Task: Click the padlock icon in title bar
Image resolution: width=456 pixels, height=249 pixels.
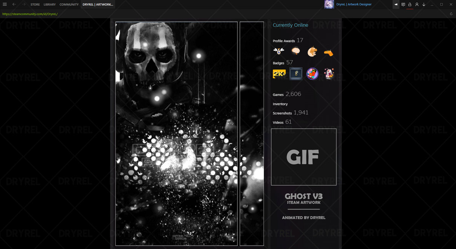Action: click(x=410, y=5)
